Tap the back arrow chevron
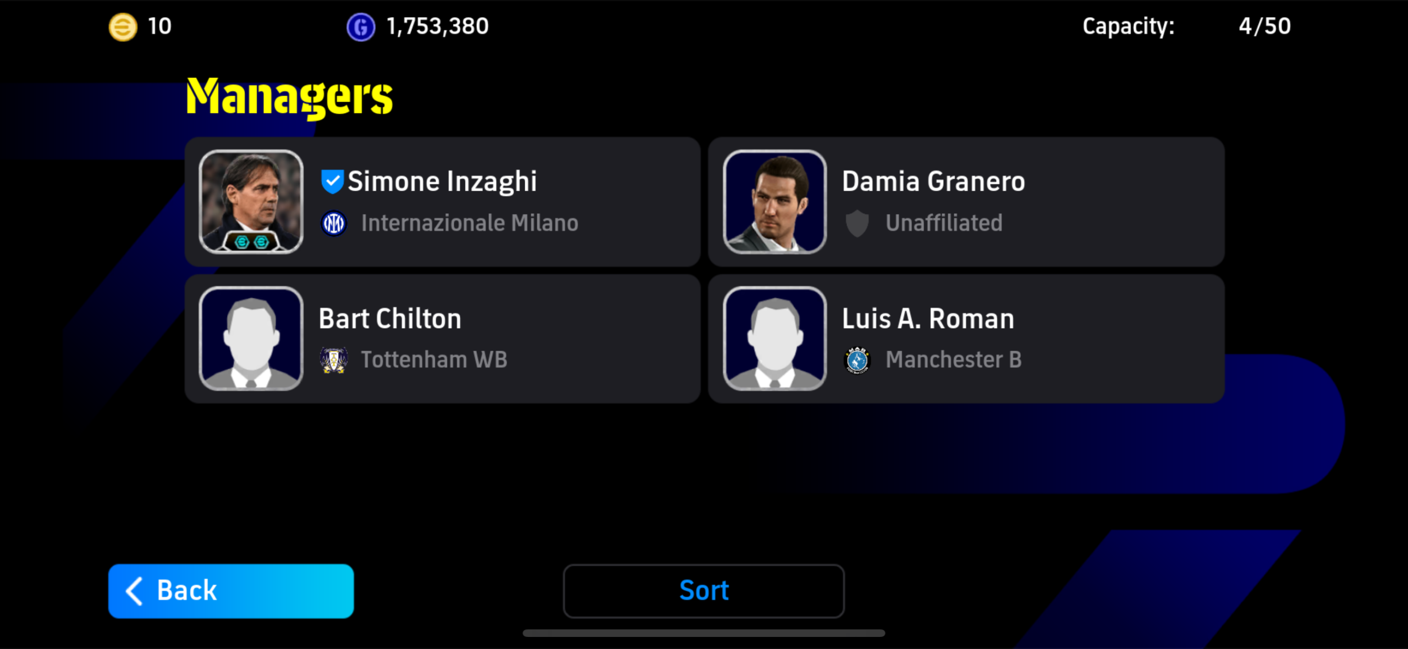Image resolution: width=1408 pixels, height=649 pixels. tap(134, 591)
